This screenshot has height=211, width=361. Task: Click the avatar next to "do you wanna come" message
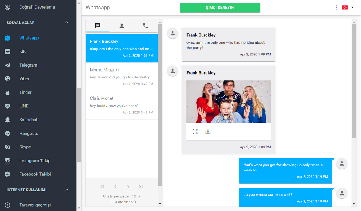click(341, 193)
